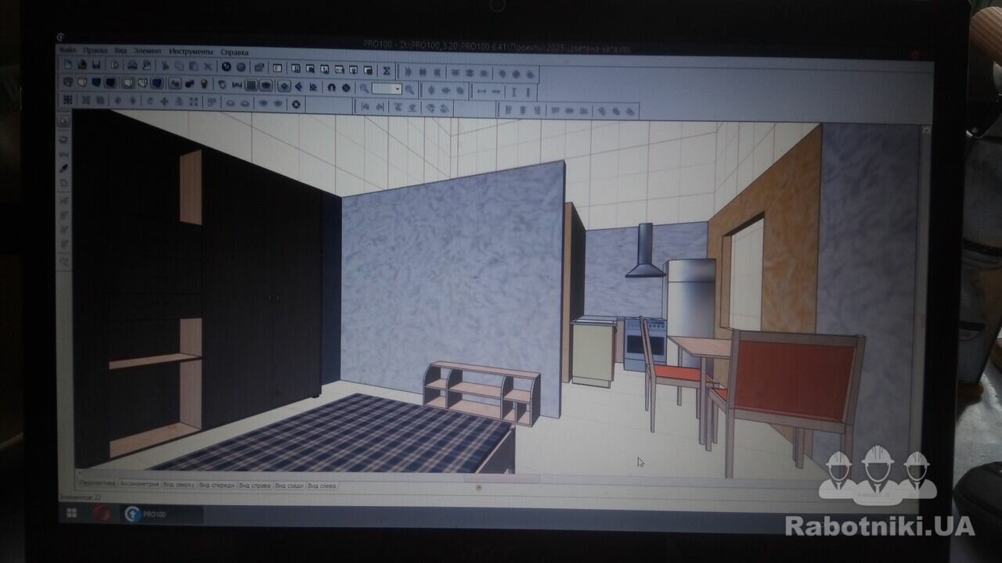This screenshot has width=1002, height=563.
Task: Click the horizontal scrollbar below the viewport
Action: (501, 478)
